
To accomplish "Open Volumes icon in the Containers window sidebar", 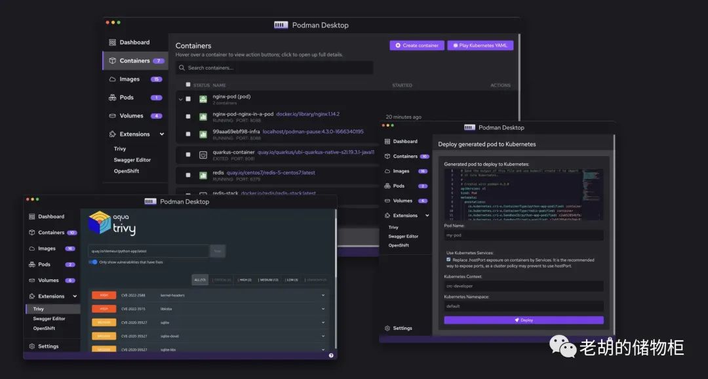I will tap(113, 115).
